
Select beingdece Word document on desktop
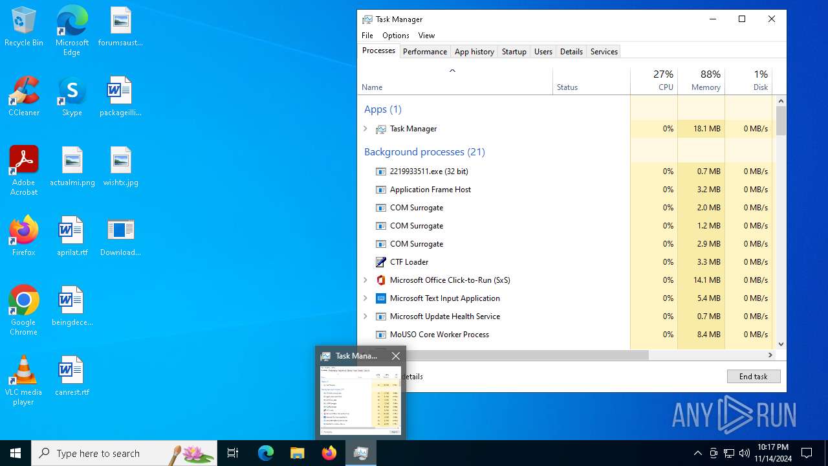[x=72, y=307]
